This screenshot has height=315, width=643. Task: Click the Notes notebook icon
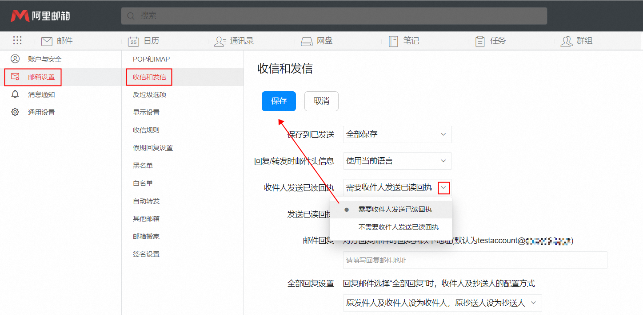click(x=393, y=41)
